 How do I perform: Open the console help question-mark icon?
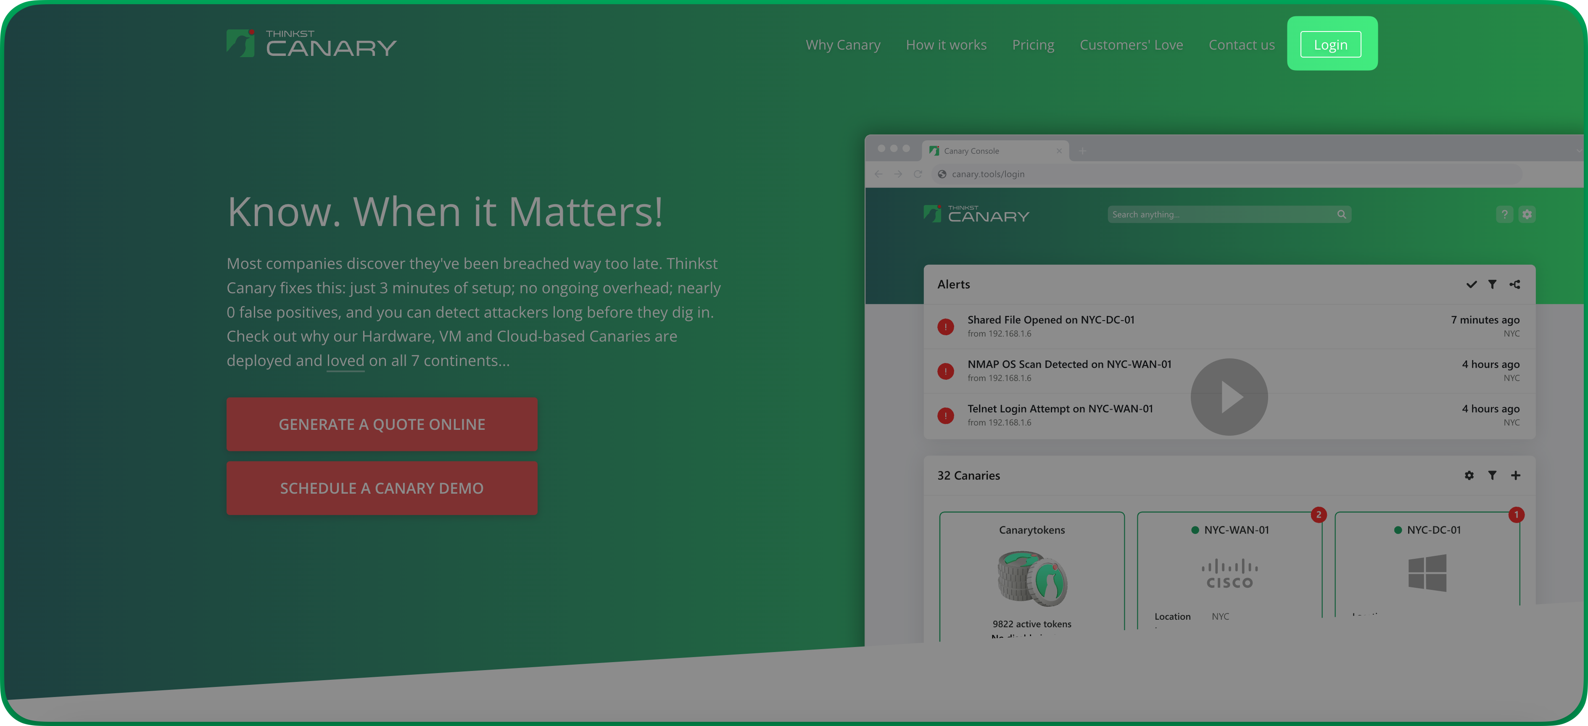[1504, 214]
